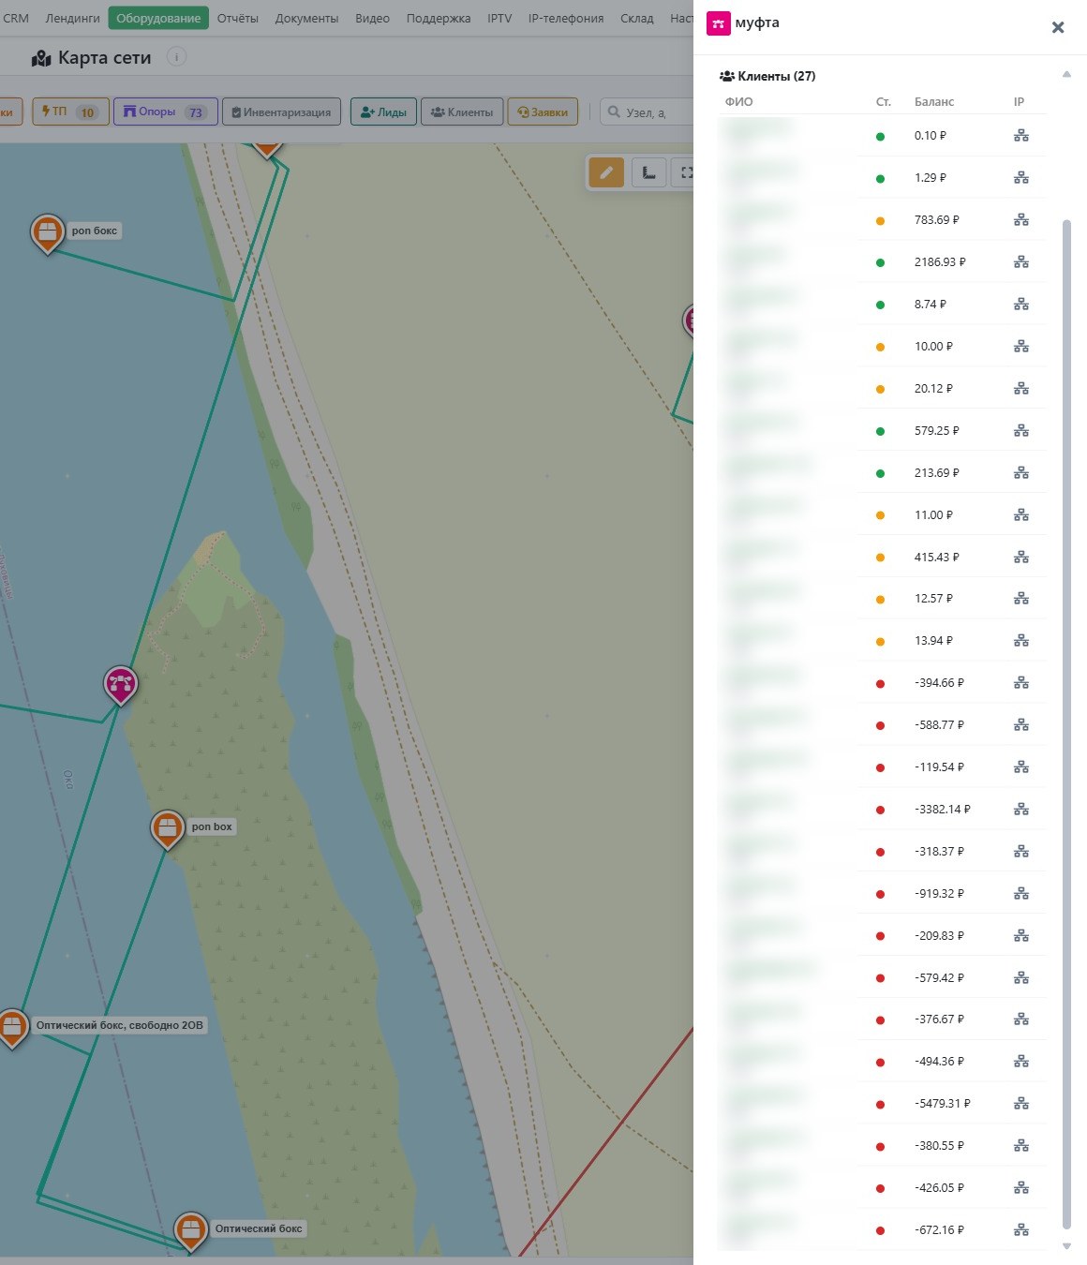
Task: Toggle the Опоры 73 layer button
Action: click(x=166, y=112)
